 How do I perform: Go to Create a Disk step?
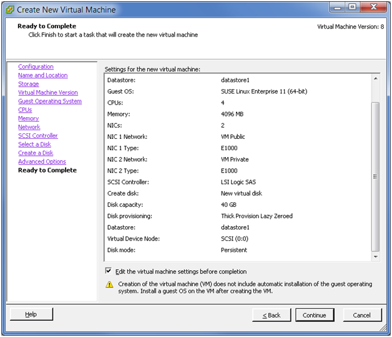click(36, 153)
